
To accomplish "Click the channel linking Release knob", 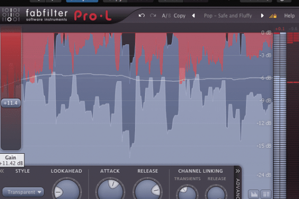I will pos(216,192).
